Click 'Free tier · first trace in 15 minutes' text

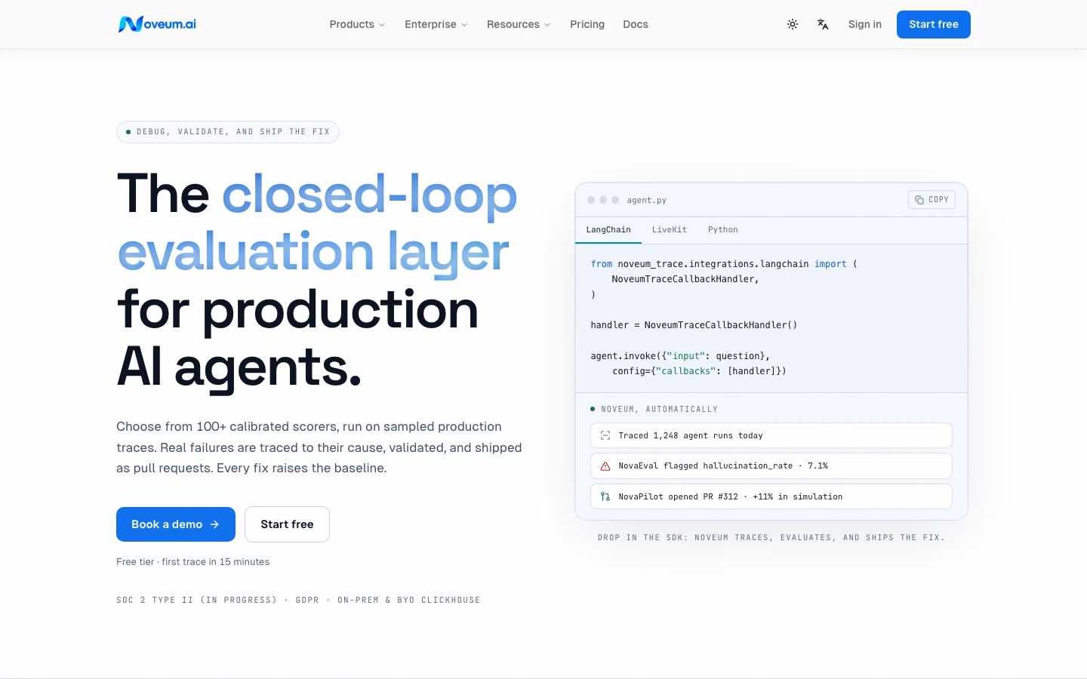point(192,562)
